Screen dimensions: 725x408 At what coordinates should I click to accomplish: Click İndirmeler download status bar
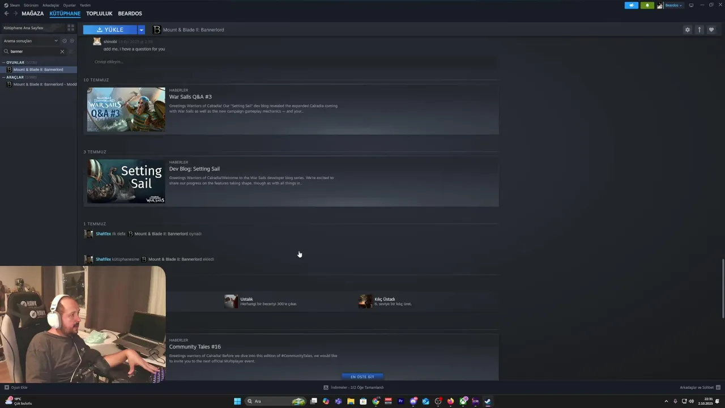[x=353, y=388]
